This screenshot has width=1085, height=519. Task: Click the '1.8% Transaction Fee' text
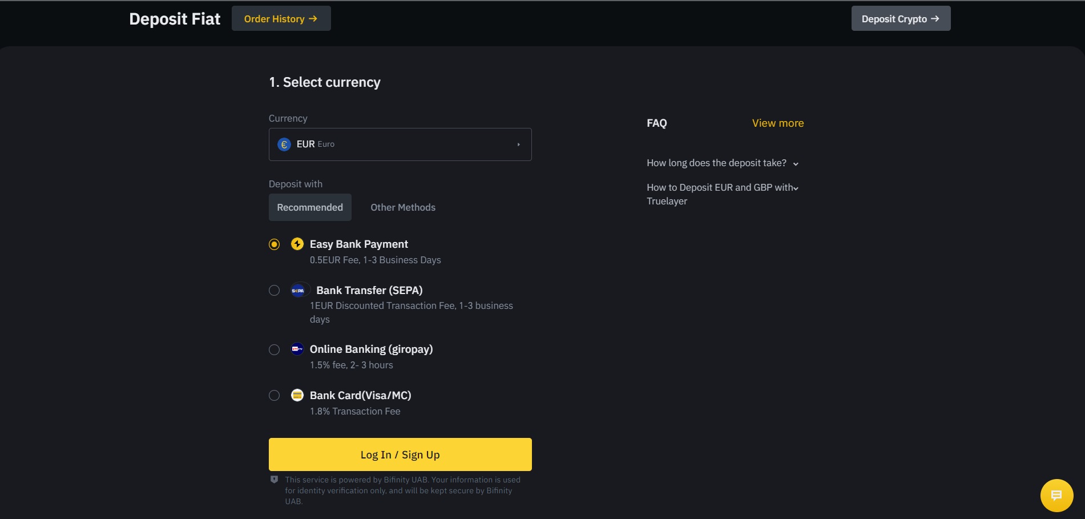[x=355, y=412]
